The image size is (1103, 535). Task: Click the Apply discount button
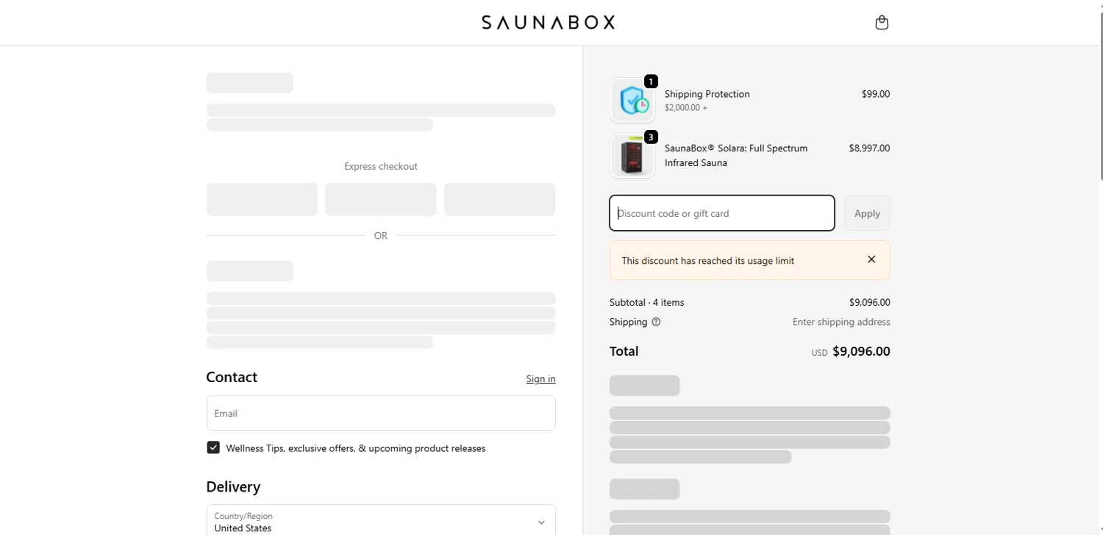(867, 213)
